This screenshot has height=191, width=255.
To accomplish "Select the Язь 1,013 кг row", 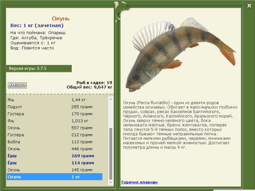I will tap(55, 121).
